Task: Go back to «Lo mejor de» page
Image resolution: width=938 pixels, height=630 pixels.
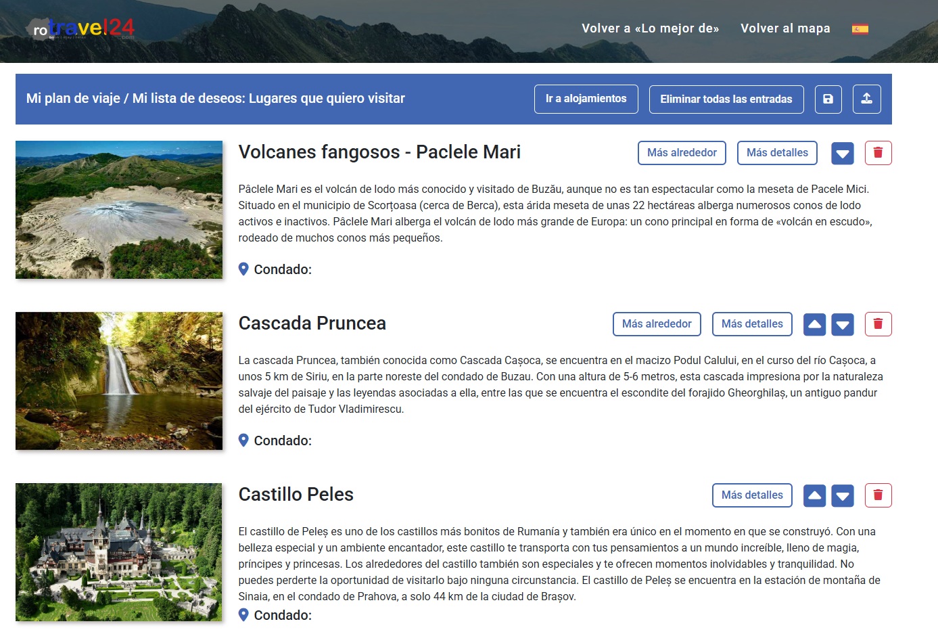Action: [x=650, y=28]
